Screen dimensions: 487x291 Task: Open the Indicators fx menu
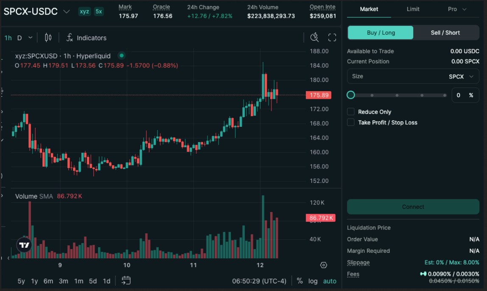coord(87,38)
